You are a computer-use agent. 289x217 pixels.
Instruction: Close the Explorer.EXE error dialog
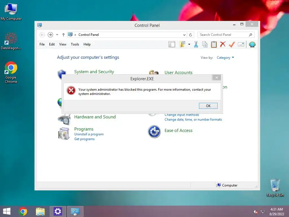[217, 77]
